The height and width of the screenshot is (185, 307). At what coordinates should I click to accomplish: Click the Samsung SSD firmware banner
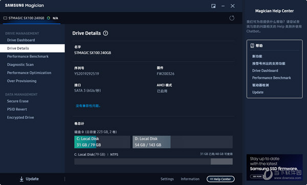click(274, 168)
